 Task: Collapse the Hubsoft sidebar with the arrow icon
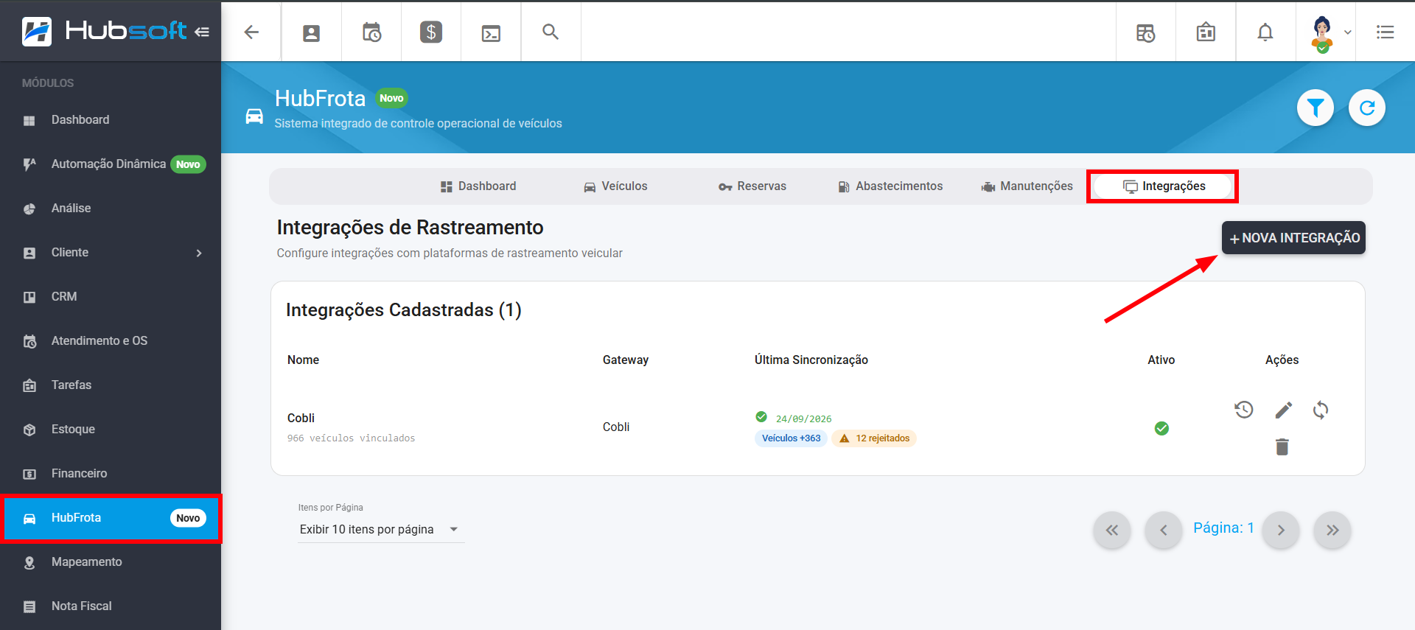(x=202, y=32)
